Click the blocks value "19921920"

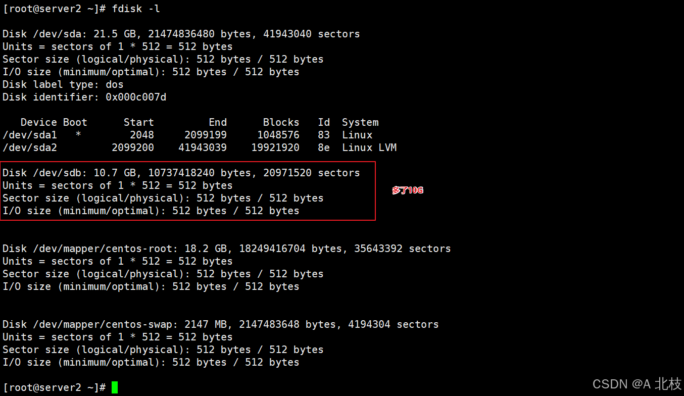[275, 147]
